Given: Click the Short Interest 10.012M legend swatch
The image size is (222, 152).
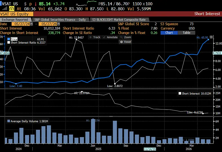Looking at the screenshot, I should (180, 93).
